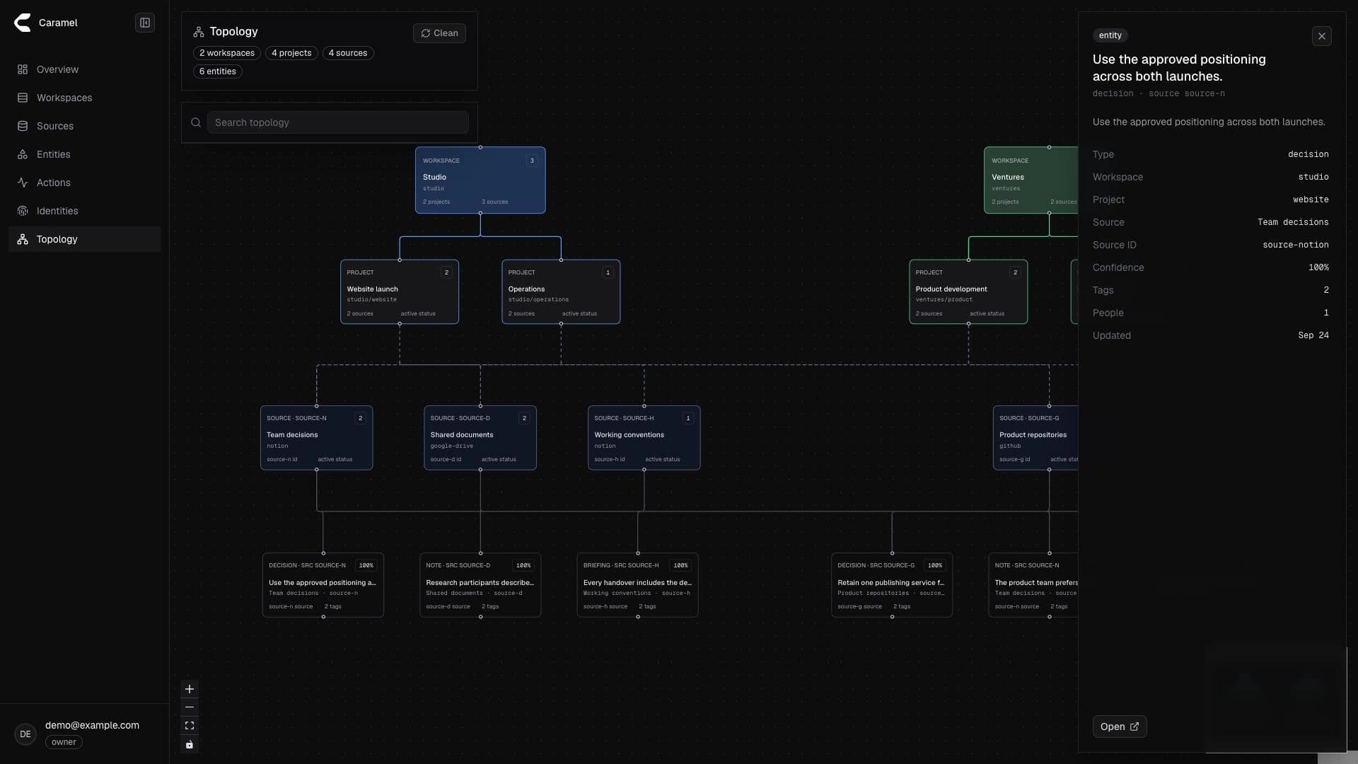Click the owner role badge
1358x764 pixels.
coord(64,742)
